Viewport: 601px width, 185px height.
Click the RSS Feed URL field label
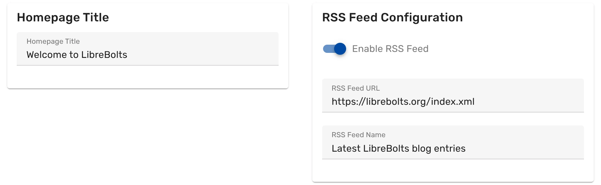[x=356, y=88]
